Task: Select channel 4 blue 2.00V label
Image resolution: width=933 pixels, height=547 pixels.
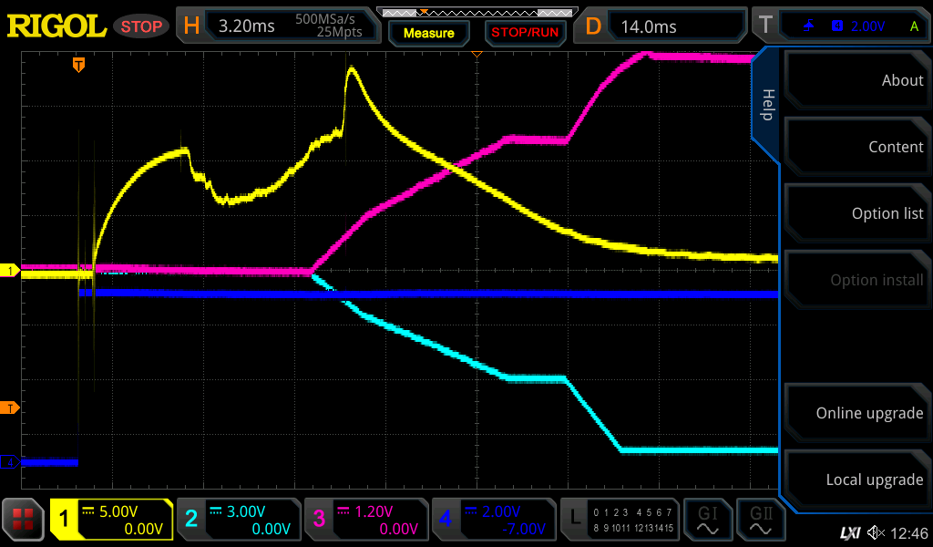Action: (x=494, y=520)
